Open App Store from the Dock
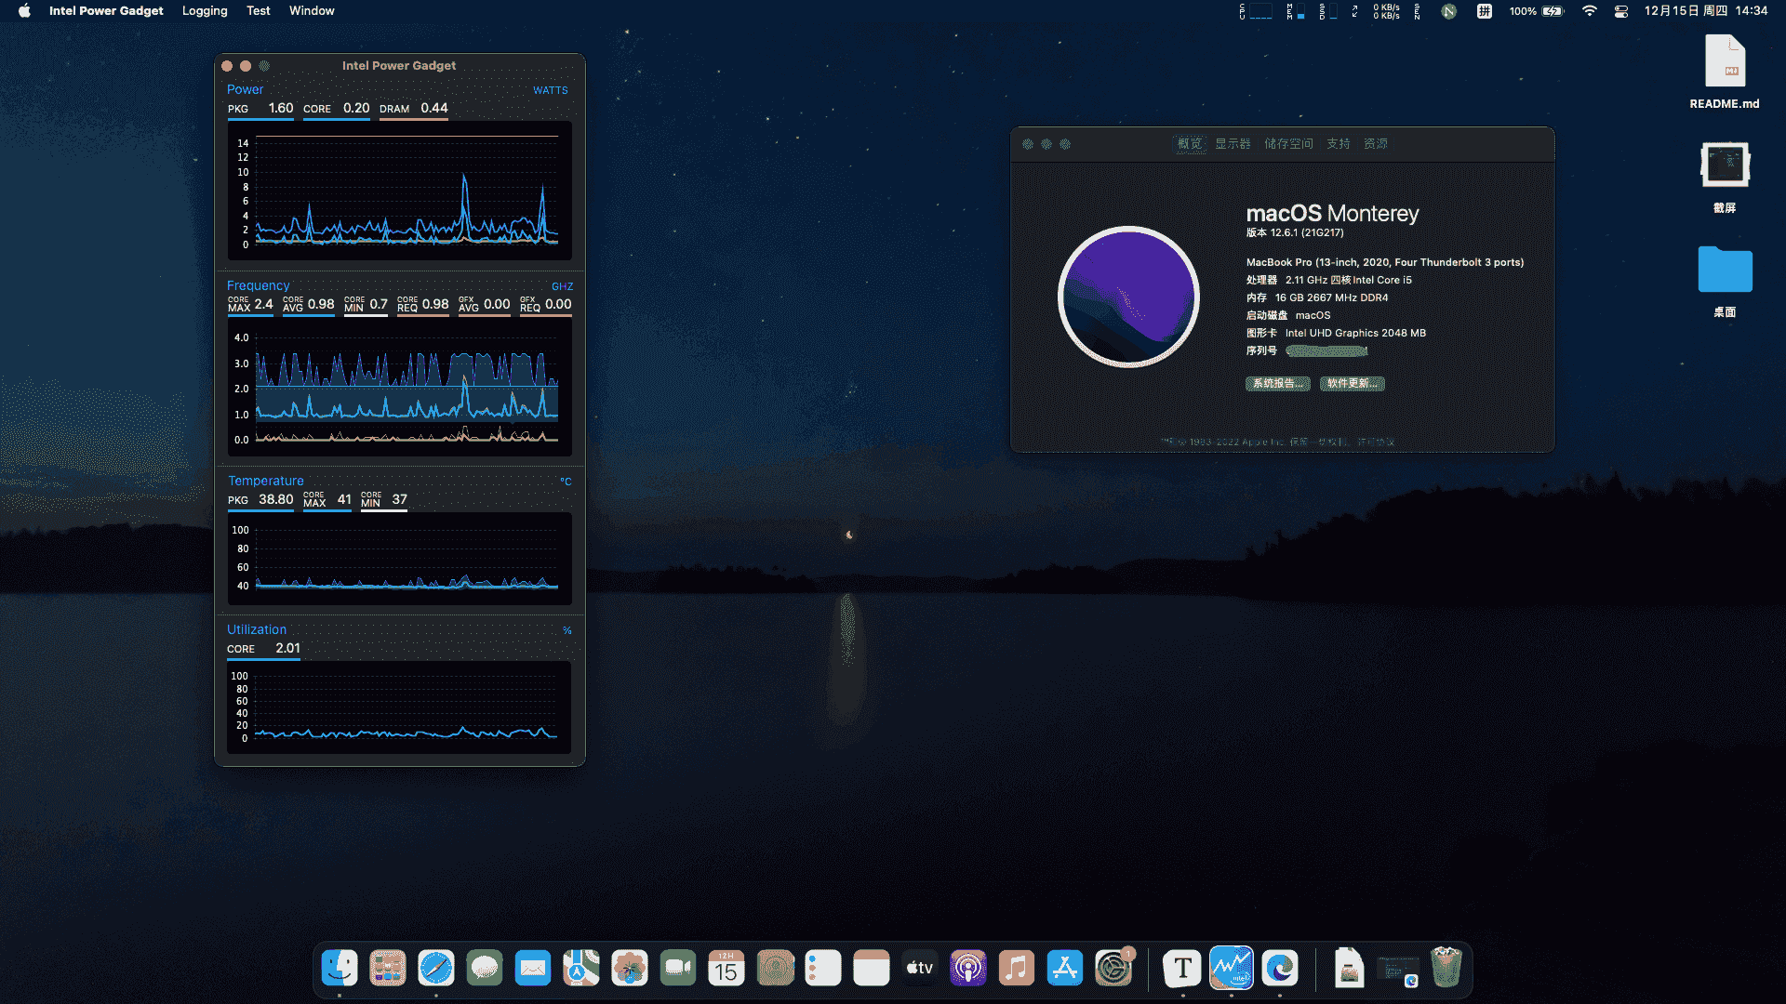The width and height of the screenshot is (1786, 1004). click(1065, 969)
